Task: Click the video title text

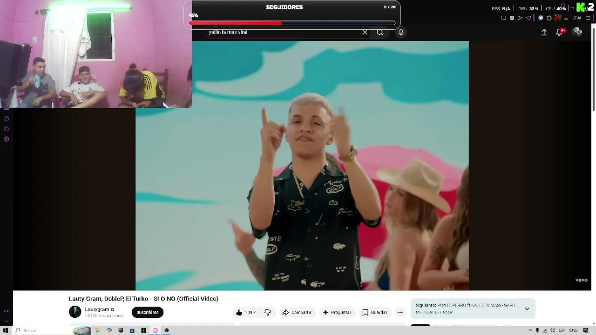Action: coord(143,299)
